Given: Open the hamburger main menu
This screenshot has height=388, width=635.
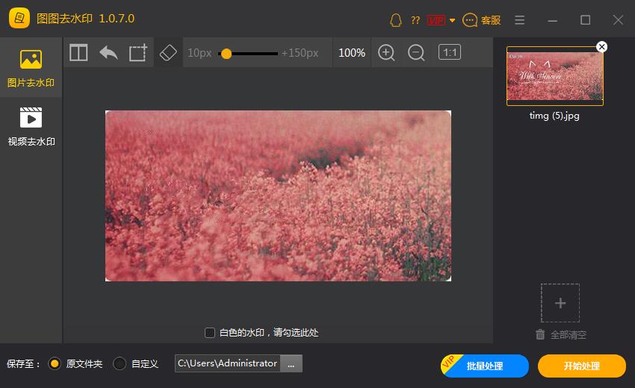Looking at the screenshot, I should (520, 20).
